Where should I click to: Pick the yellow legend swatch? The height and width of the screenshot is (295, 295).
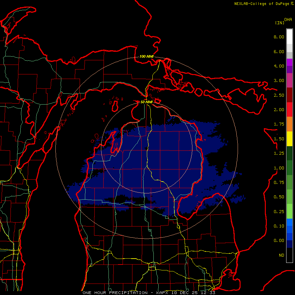tap(289, 139)
